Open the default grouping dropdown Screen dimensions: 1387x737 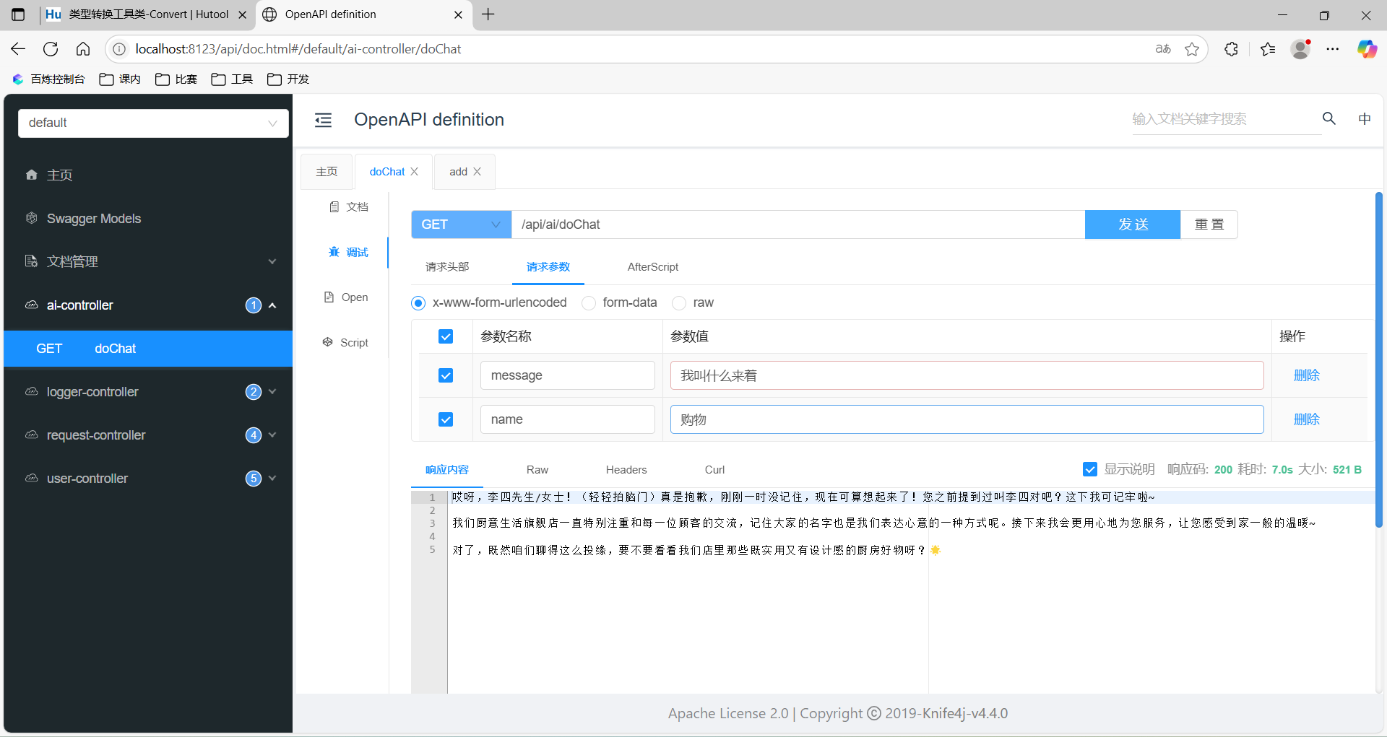tap(152, 123)
